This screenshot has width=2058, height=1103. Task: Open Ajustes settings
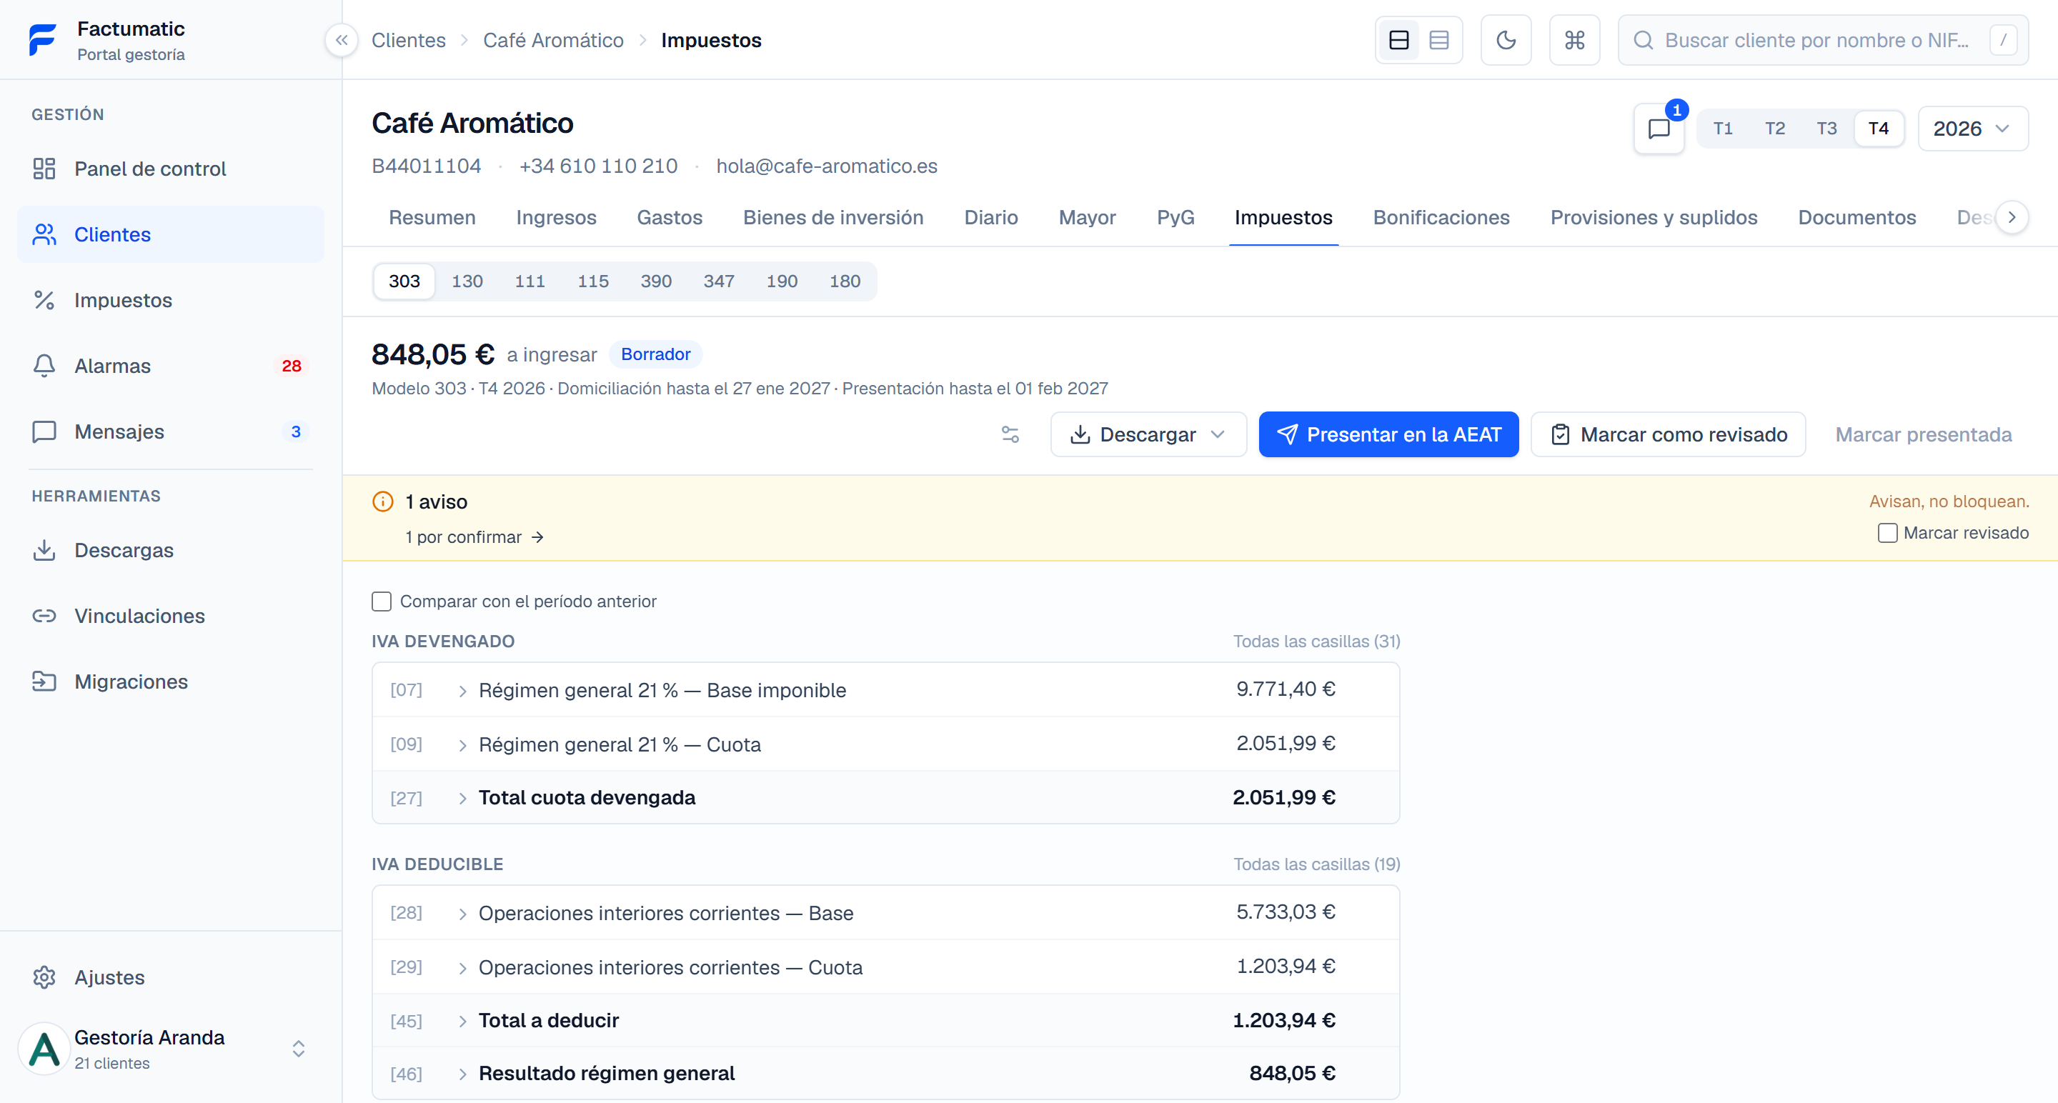point(171,977)
